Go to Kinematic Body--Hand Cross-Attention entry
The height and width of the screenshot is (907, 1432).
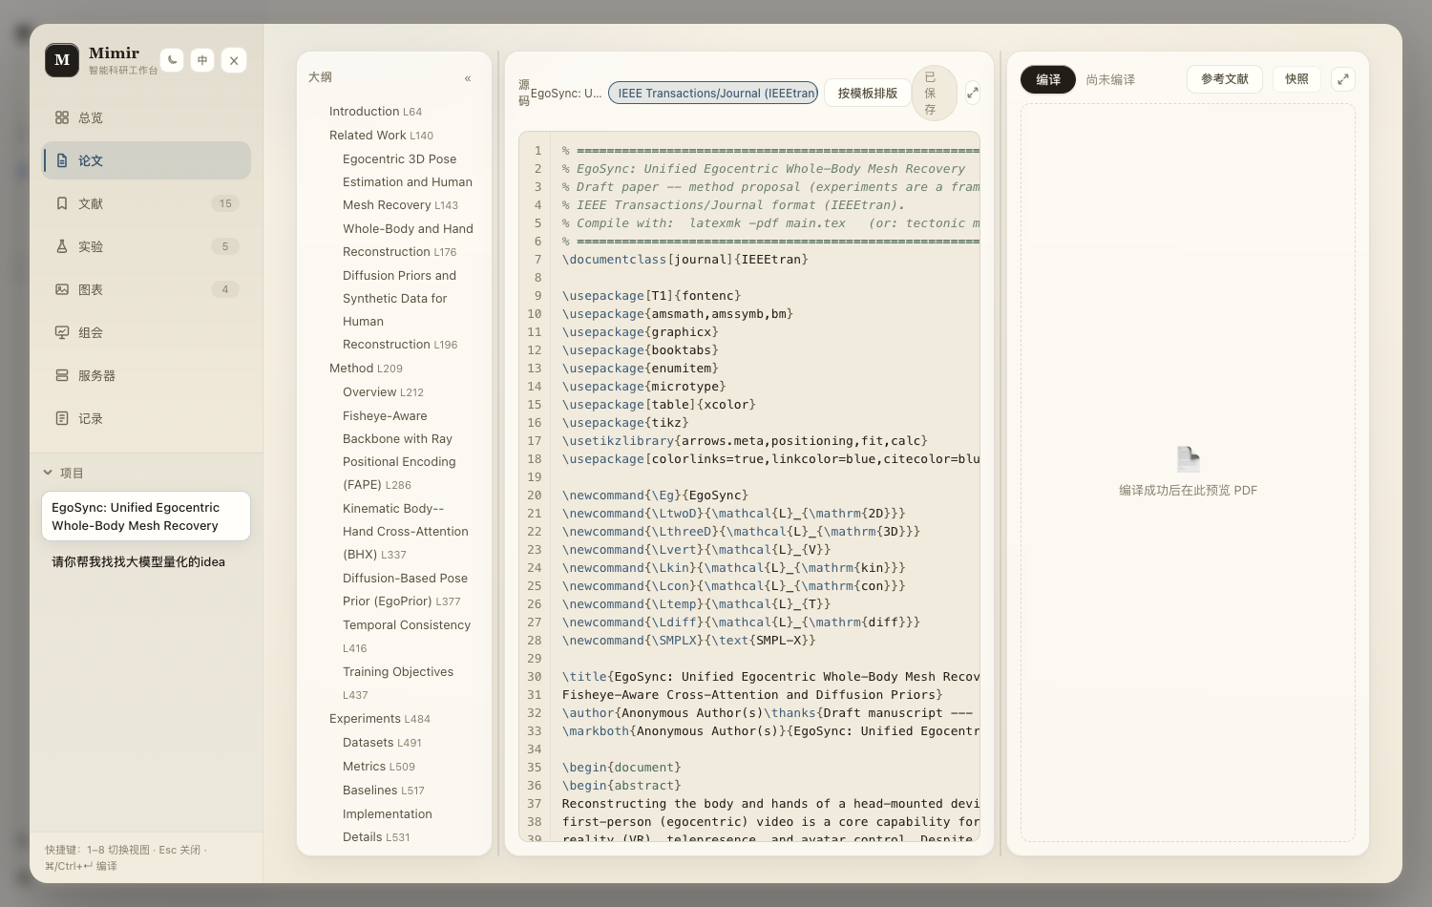pyautogui.click(x=406, y=532)
